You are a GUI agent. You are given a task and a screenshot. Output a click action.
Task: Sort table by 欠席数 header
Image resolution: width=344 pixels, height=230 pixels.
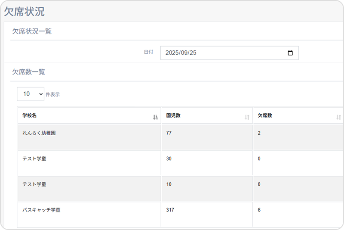pos(265,116)
